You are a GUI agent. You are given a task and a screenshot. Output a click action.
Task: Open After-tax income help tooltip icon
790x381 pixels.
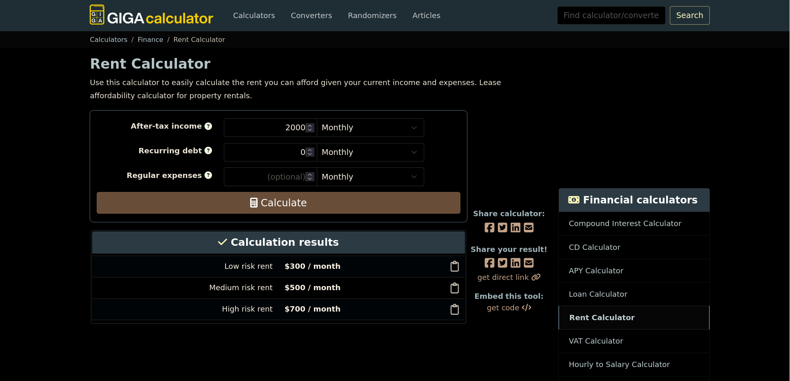208,126
